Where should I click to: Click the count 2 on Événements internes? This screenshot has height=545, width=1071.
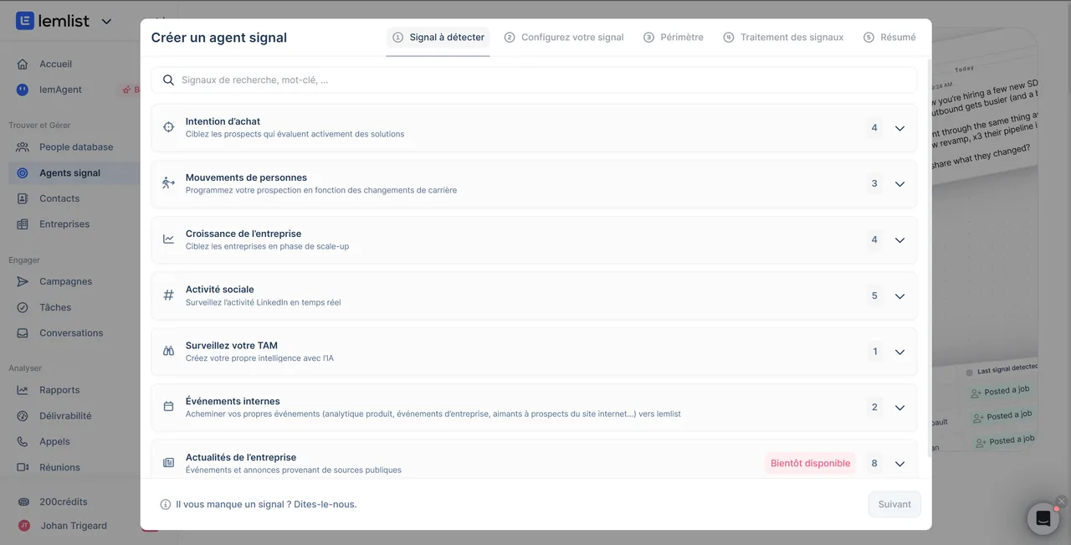874,407
